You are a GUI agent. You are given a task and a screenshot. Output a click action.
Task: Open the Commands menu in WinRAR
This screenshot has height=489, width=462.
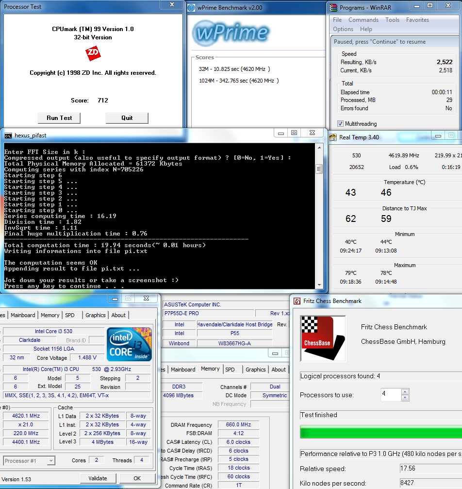363,20
